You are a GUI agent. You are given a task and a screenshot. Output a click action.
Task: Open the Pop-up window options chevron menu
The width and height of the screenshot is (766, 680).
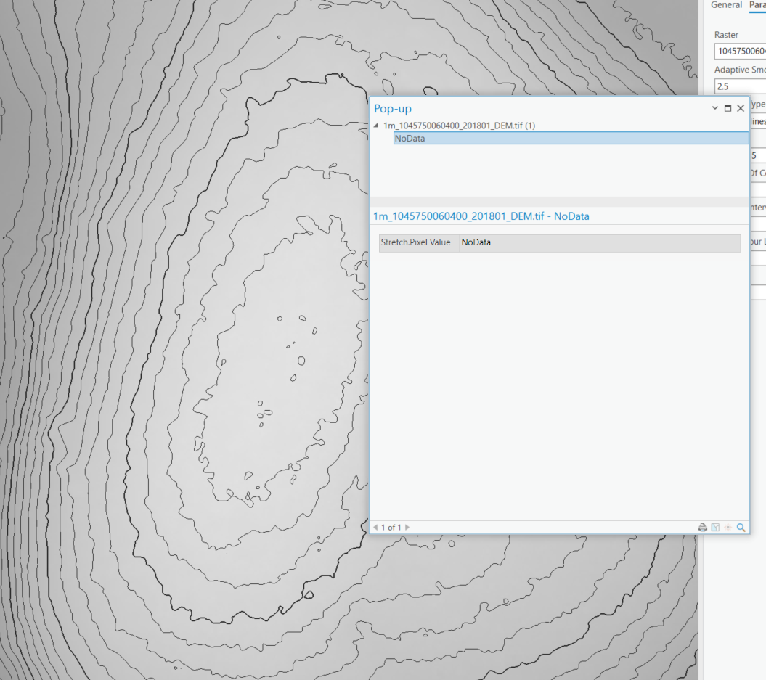point(714,108)
